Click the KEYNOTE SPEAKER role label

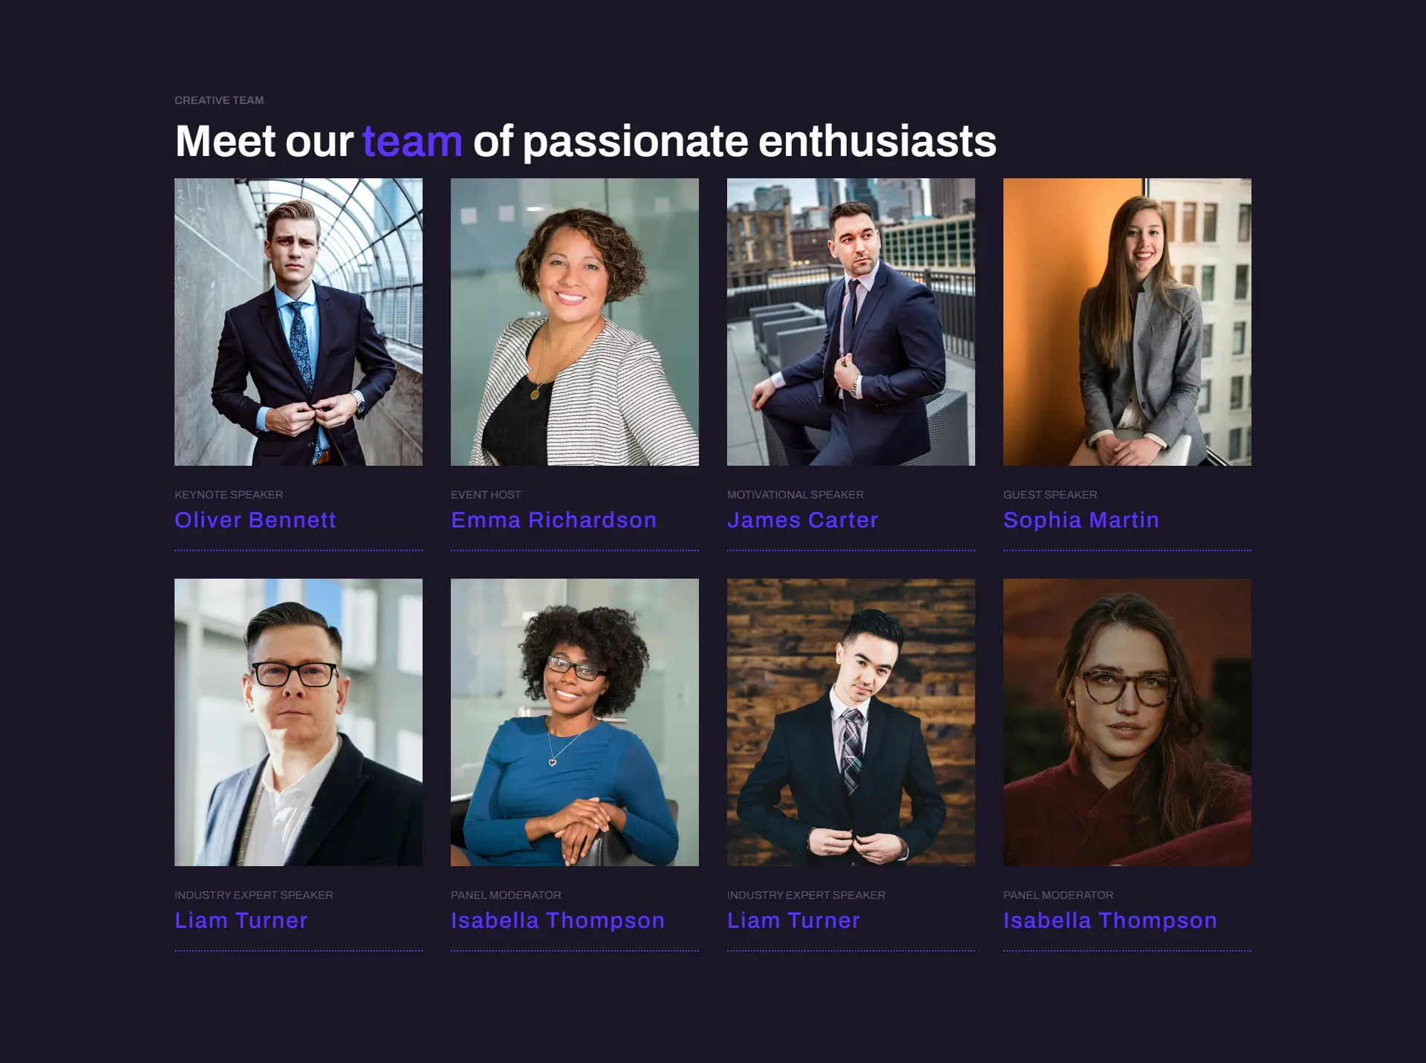pyautogui.click(x=229, y=495)
